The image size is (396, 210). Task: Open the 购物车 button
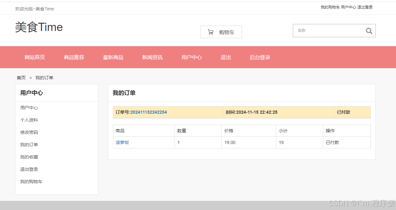221,32
